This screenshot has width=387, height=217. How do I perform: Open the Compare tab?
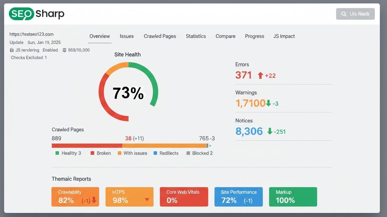225,36
